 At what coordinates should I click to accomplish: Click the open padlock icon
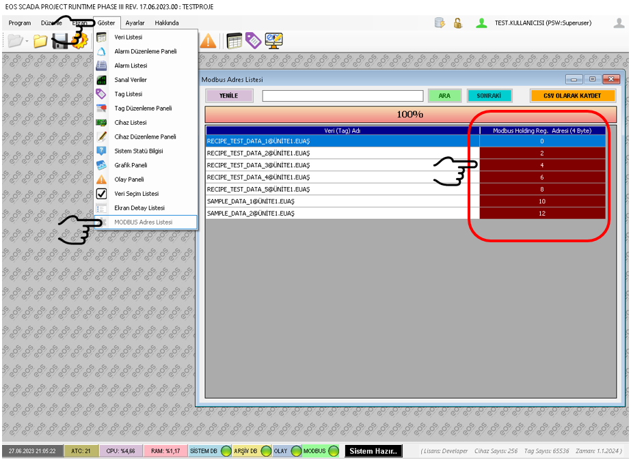[x=457, y=23]
